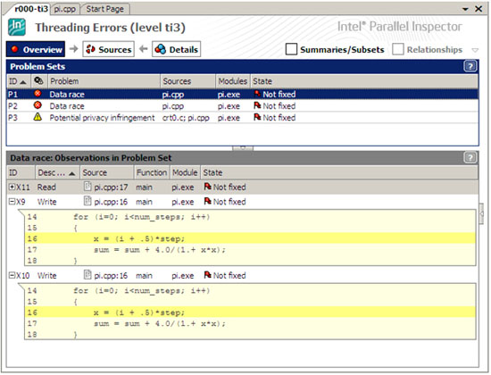This screenshot has height=375, width=491.
Task: Click the state flag icon for X11
Action: coord(207,187)
